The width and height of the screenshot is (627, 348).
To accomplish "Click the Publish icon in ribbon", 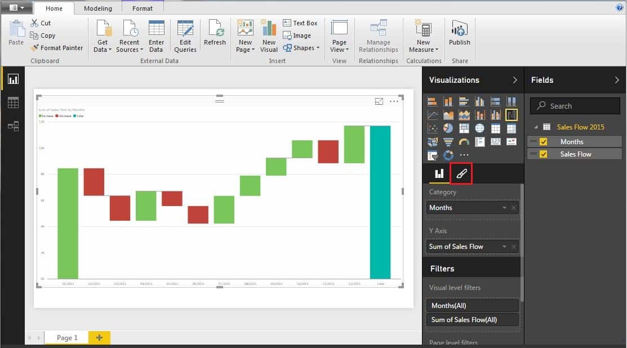I will [x=459, y=34].
